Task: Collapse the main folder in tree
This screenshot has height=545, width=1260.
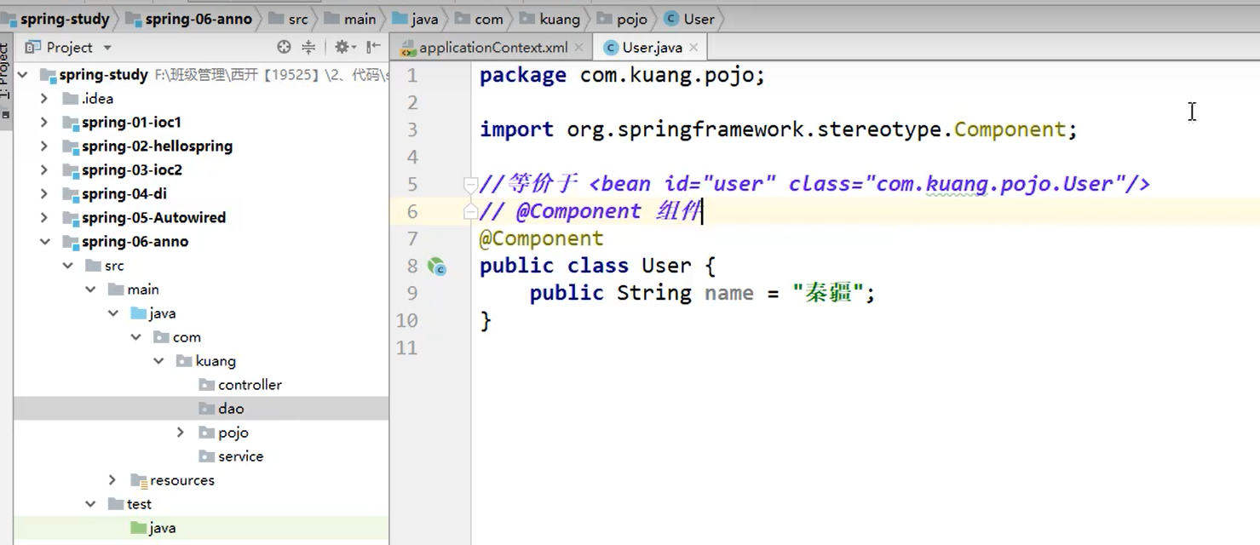Action: click(90, 290)
